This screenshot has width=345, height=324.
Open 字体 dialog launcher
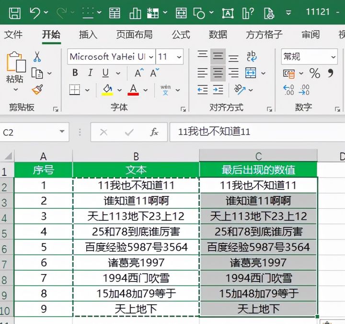pos(183,109)
